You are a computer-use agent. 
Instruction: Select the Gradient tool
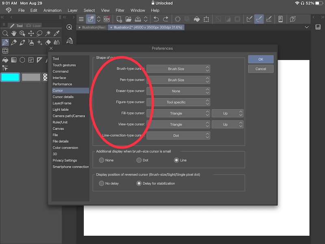coord(13,60)
